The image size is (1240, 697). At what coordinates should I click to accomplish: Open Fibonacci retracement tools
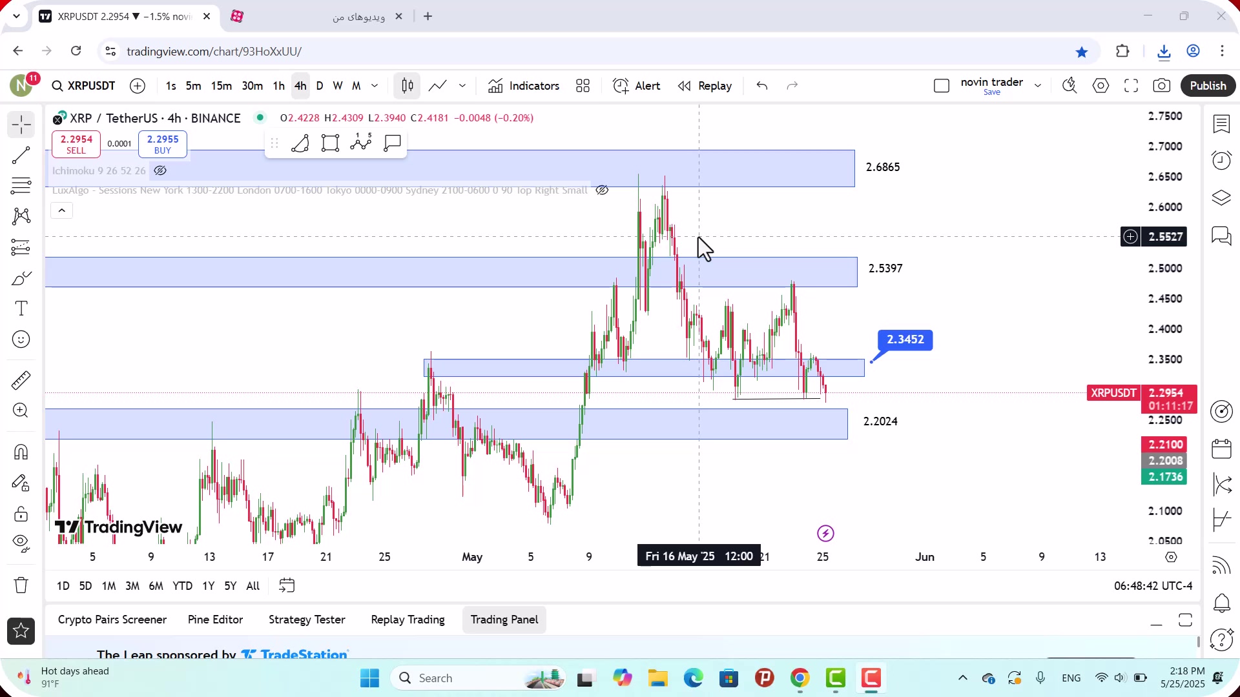coord(21,186)
